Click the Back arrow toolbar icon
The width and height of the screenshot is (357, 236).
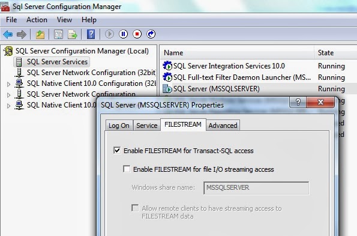point(8,34)
